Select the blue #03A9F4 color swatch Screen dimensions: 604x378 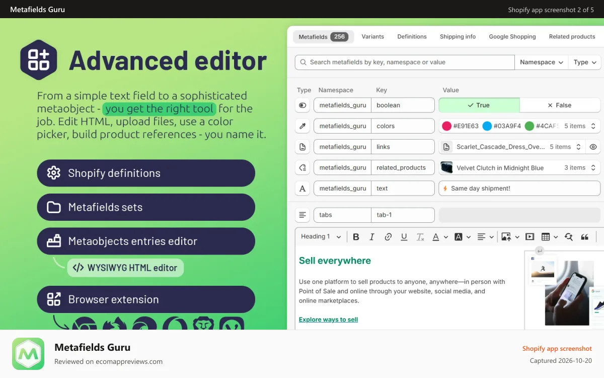[487, 126]
